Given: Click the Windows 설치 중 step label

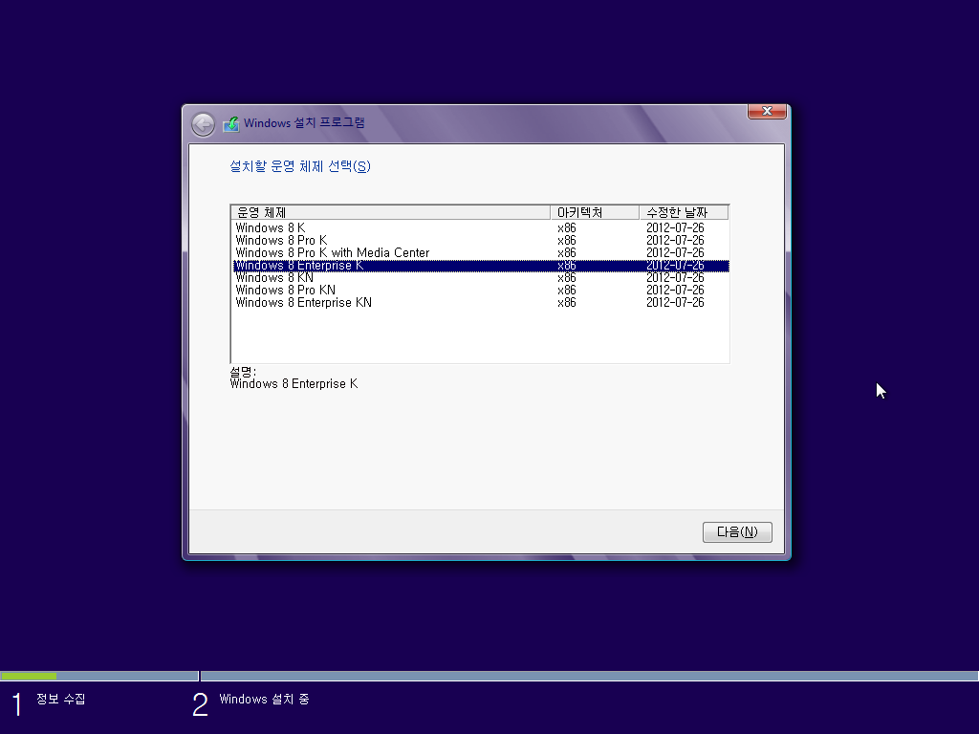Looking at the screenshot, I should point(264,699).
